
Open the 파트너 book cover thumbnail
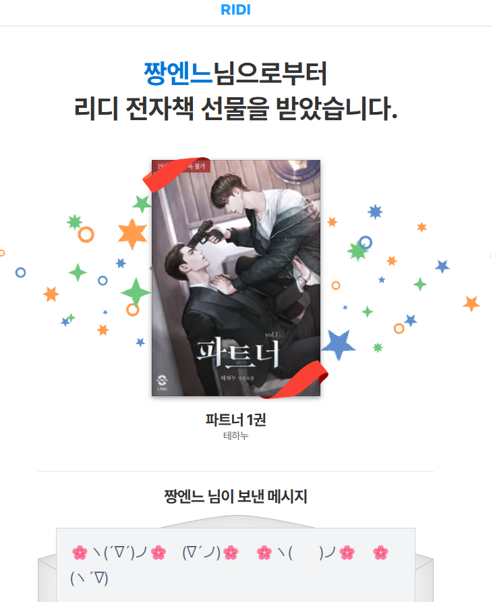(x=236, y=278)
